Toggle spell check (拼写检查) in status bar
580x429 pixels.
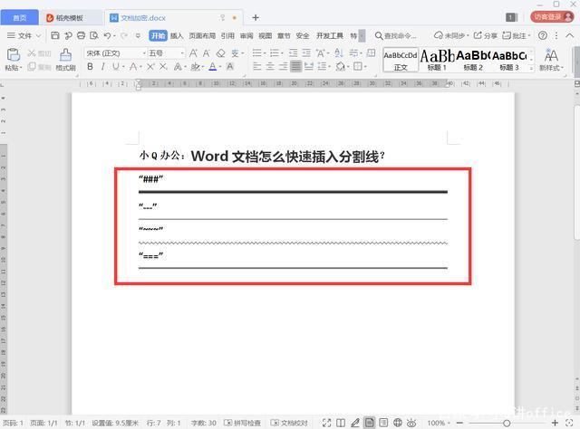tap(243, 423)
